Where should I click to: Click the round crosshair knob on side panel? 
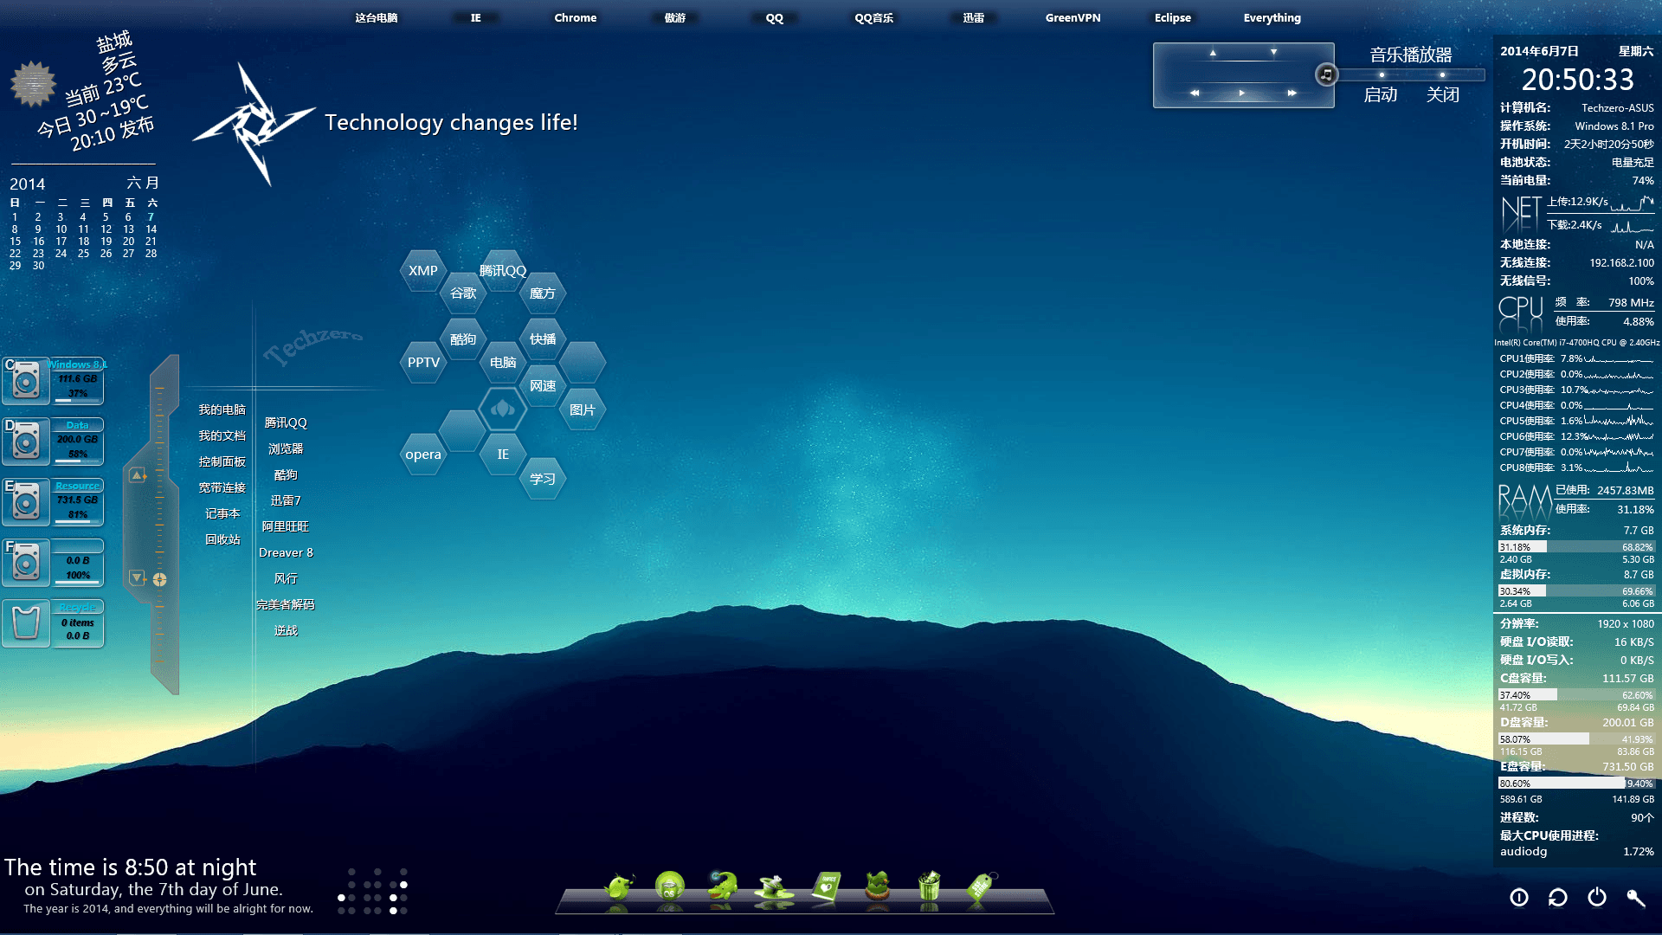pos(160,579)
